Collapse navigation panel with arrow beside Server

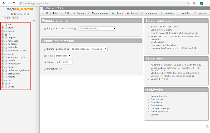[x=41, y=8]
